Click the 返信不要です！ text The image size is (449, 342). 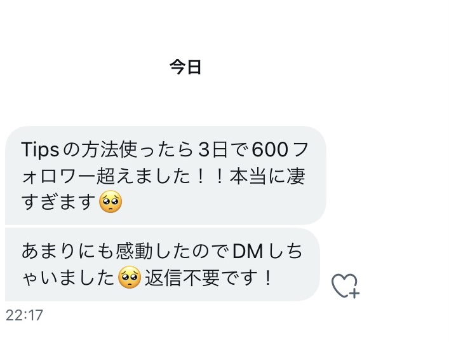coord(208,278)
